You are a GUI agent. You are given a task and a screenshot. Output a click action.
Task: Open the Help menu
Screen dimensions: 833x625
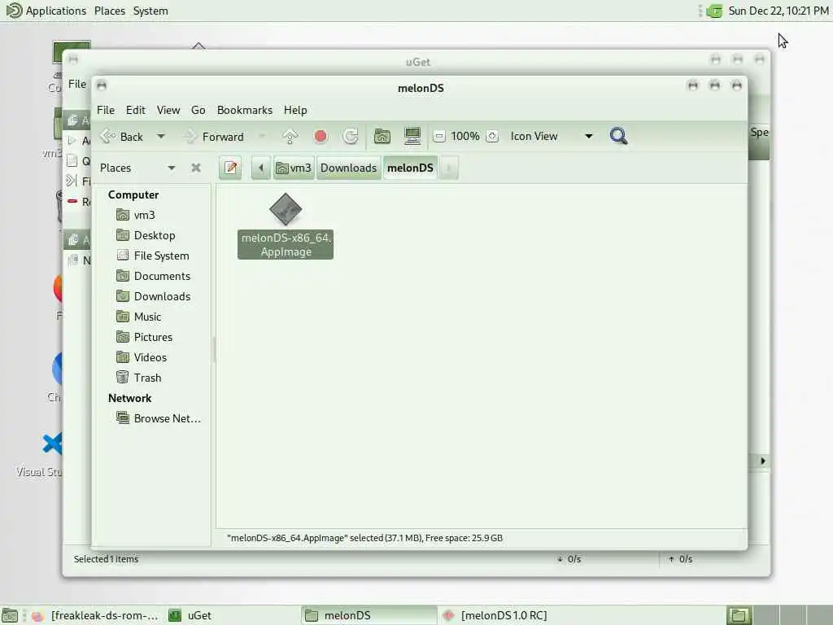(x=295, y=110)
